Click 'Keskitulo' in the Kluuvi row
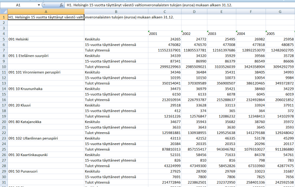Image resolution: width=295 pixels, height=187 pixels. (x=116, y=105)
